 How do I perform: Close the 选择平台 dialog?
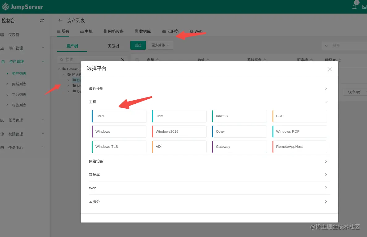[x=330, y=69]
